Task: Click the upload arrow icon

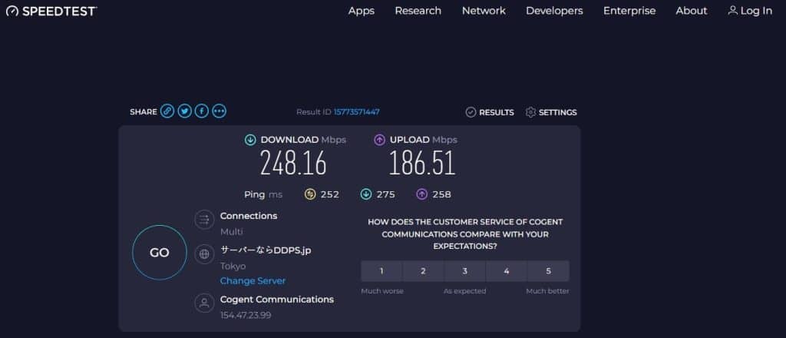Action: (x=379, y=140)
